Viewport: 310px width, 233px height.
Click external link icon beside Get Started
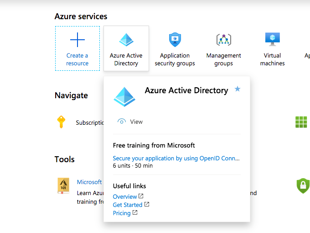coord(147,204)
